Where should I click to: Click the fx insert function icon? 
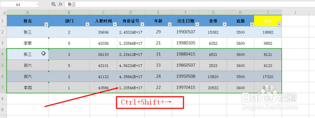pyautogui.click(x=60, y=4)
